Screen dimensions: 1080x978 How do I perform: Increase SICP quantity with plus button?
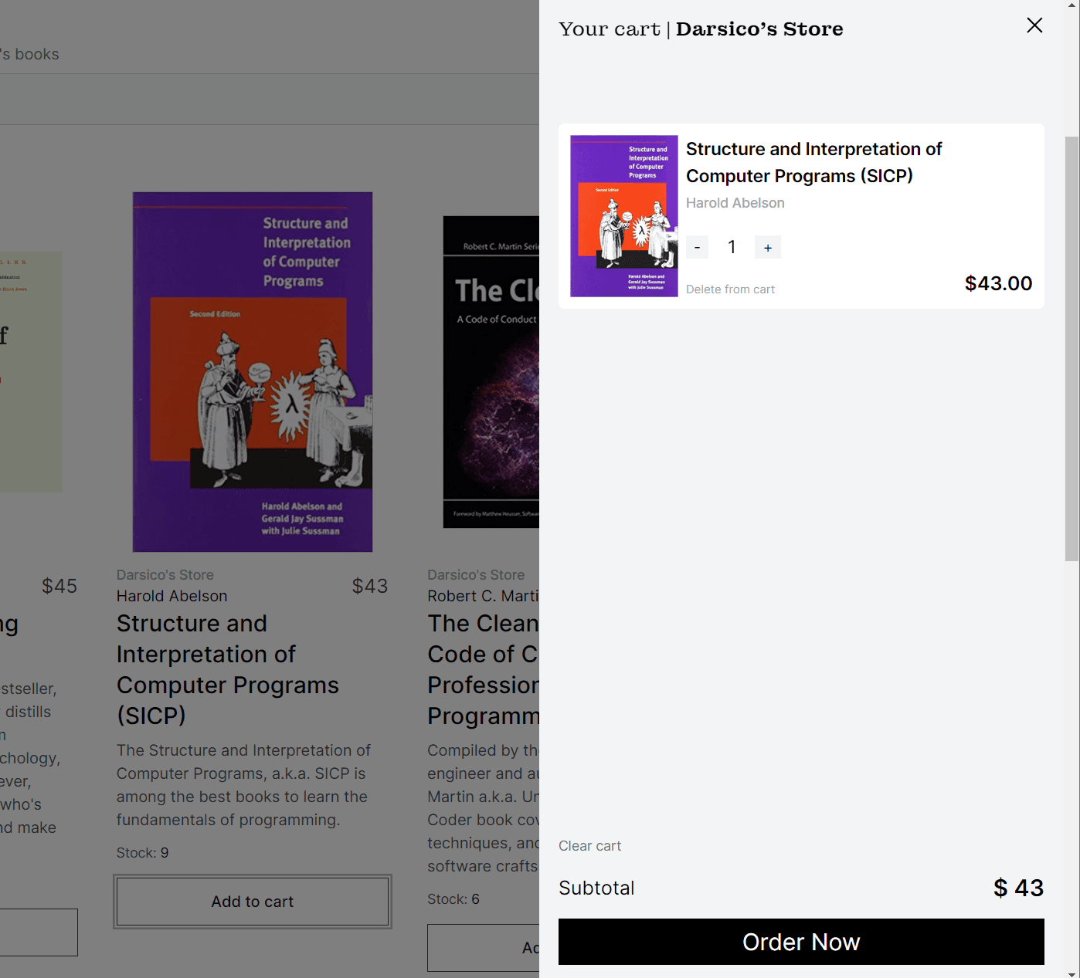click(767, 247)
